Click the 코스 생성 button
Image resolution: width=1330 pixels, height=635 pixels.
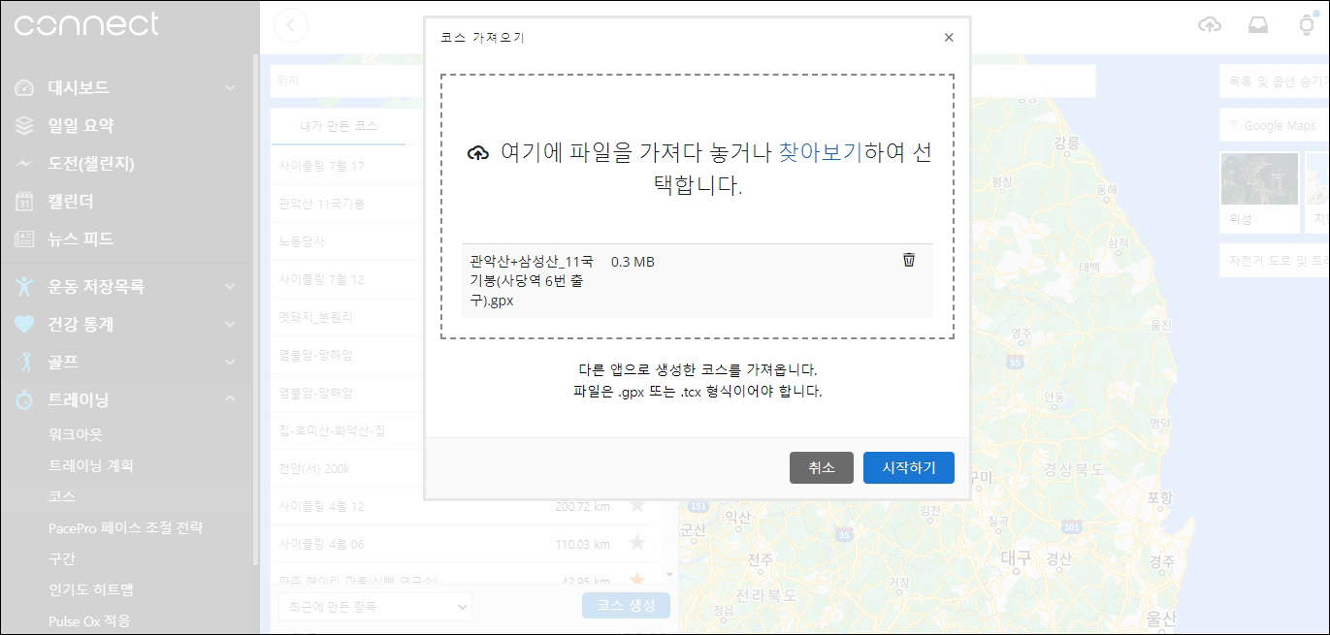(626, 606)
